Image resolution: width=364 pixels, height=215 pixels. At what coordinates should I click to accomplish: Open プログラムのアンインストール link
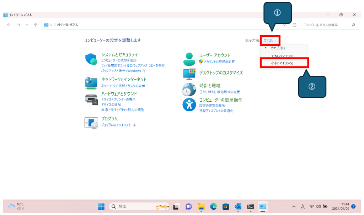point(118,125)
